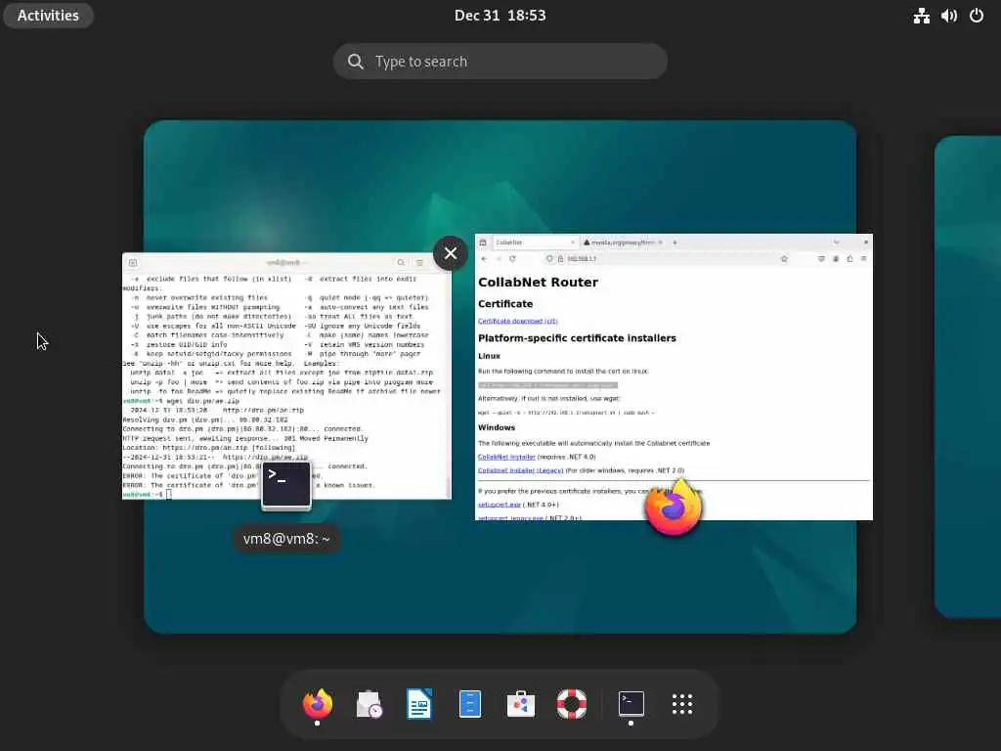1001x751 pixels.
Task: Click the volume speaker icon in top bar
Action: pos(948,16)
